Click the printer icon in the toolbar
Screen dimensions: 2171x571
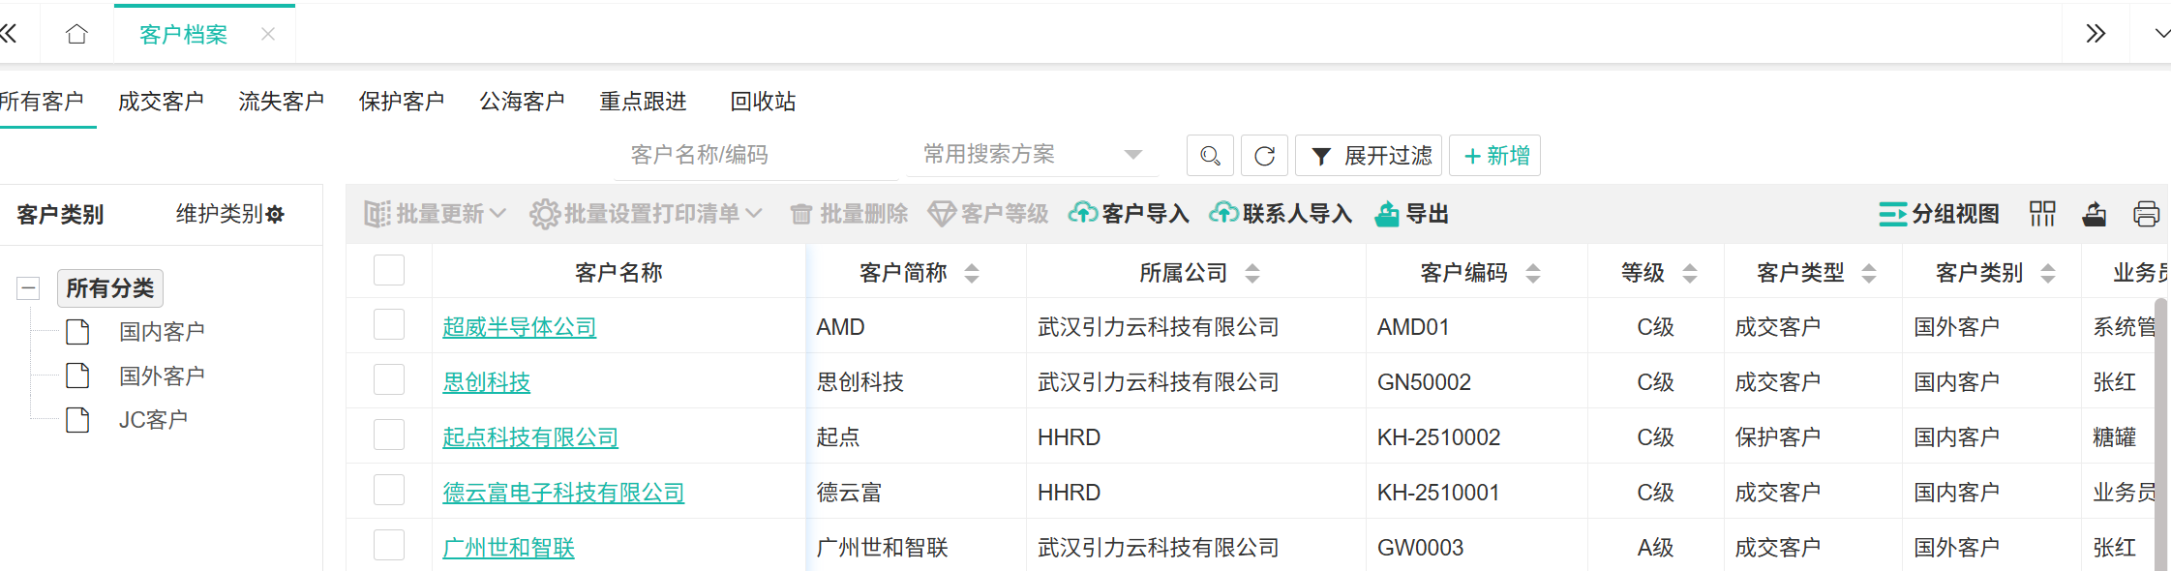(x=2146, y=214)
